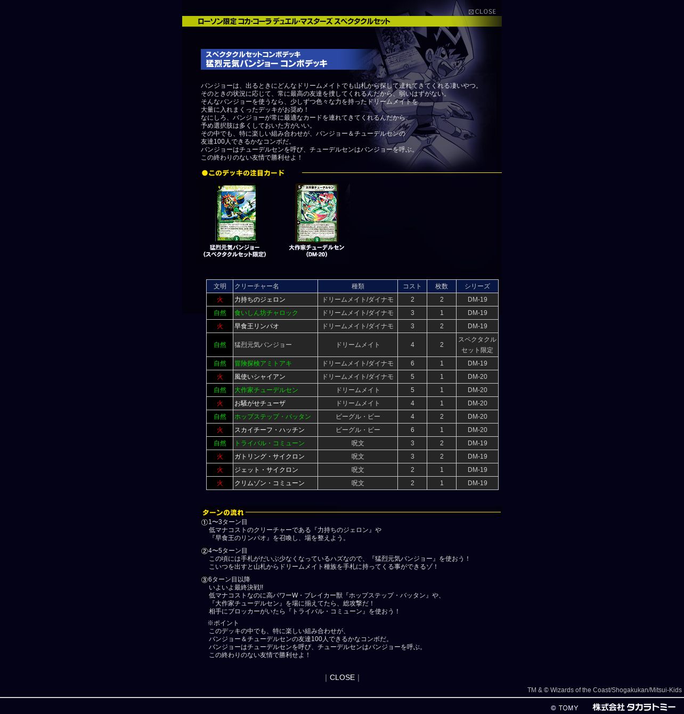
Task: Click the クリーチャー名 column header
Action: (x=275, y=286)
